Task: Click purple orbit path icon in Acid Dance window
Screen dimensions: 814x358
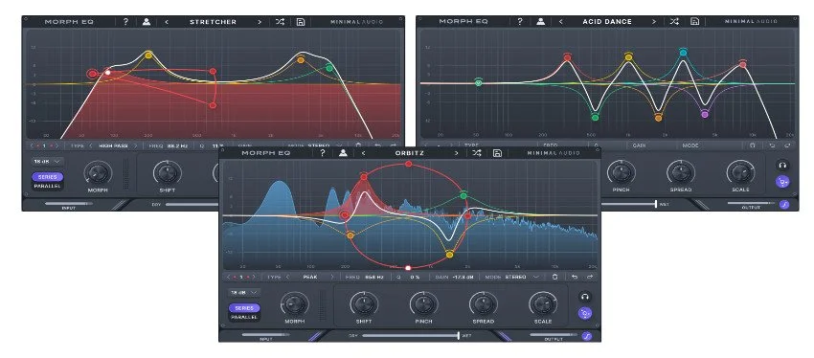Action: (782, 182)
